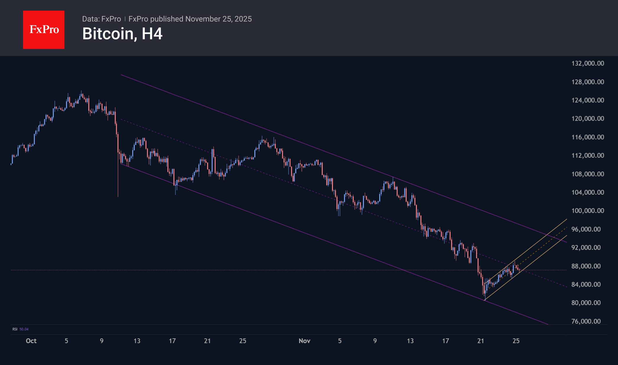Viewport: 618px width, 365px height.
Task: Click the 124,000.00 price axis label
Action: 588,100
